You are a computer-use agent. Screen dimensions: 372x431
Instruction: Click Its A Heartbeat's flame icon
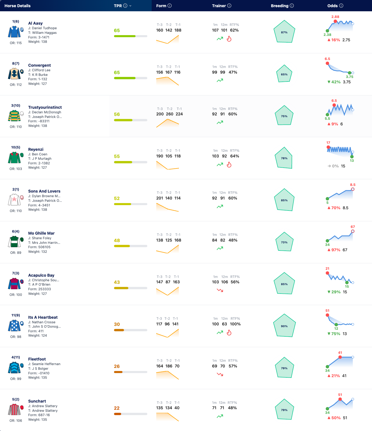click(x=229, y=333)
